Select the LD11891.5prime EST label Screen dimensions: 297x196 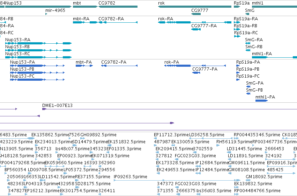pos(245,156)
